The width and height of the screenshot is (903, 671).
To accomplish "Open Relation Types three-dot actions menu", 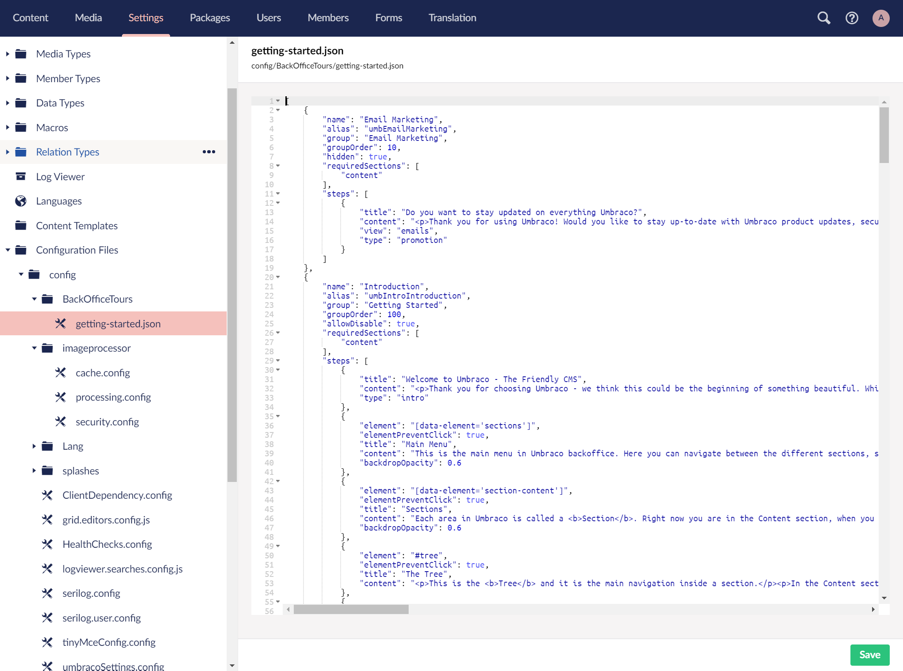I will pyautogui.click(x=209, y=152).
